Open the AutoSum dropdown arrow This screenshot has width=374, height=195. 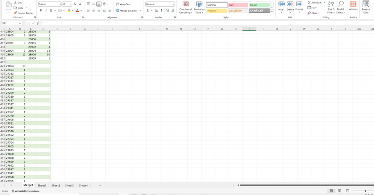pos(325,3)
